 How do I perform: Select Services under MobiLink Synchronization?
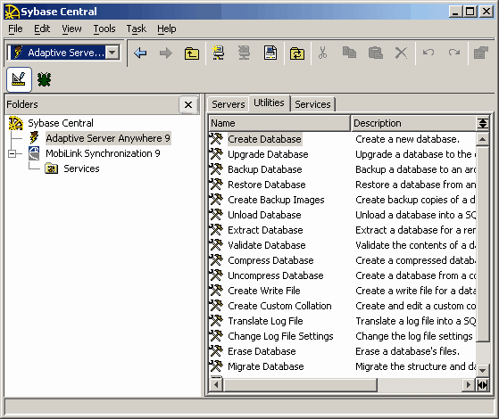81,168
